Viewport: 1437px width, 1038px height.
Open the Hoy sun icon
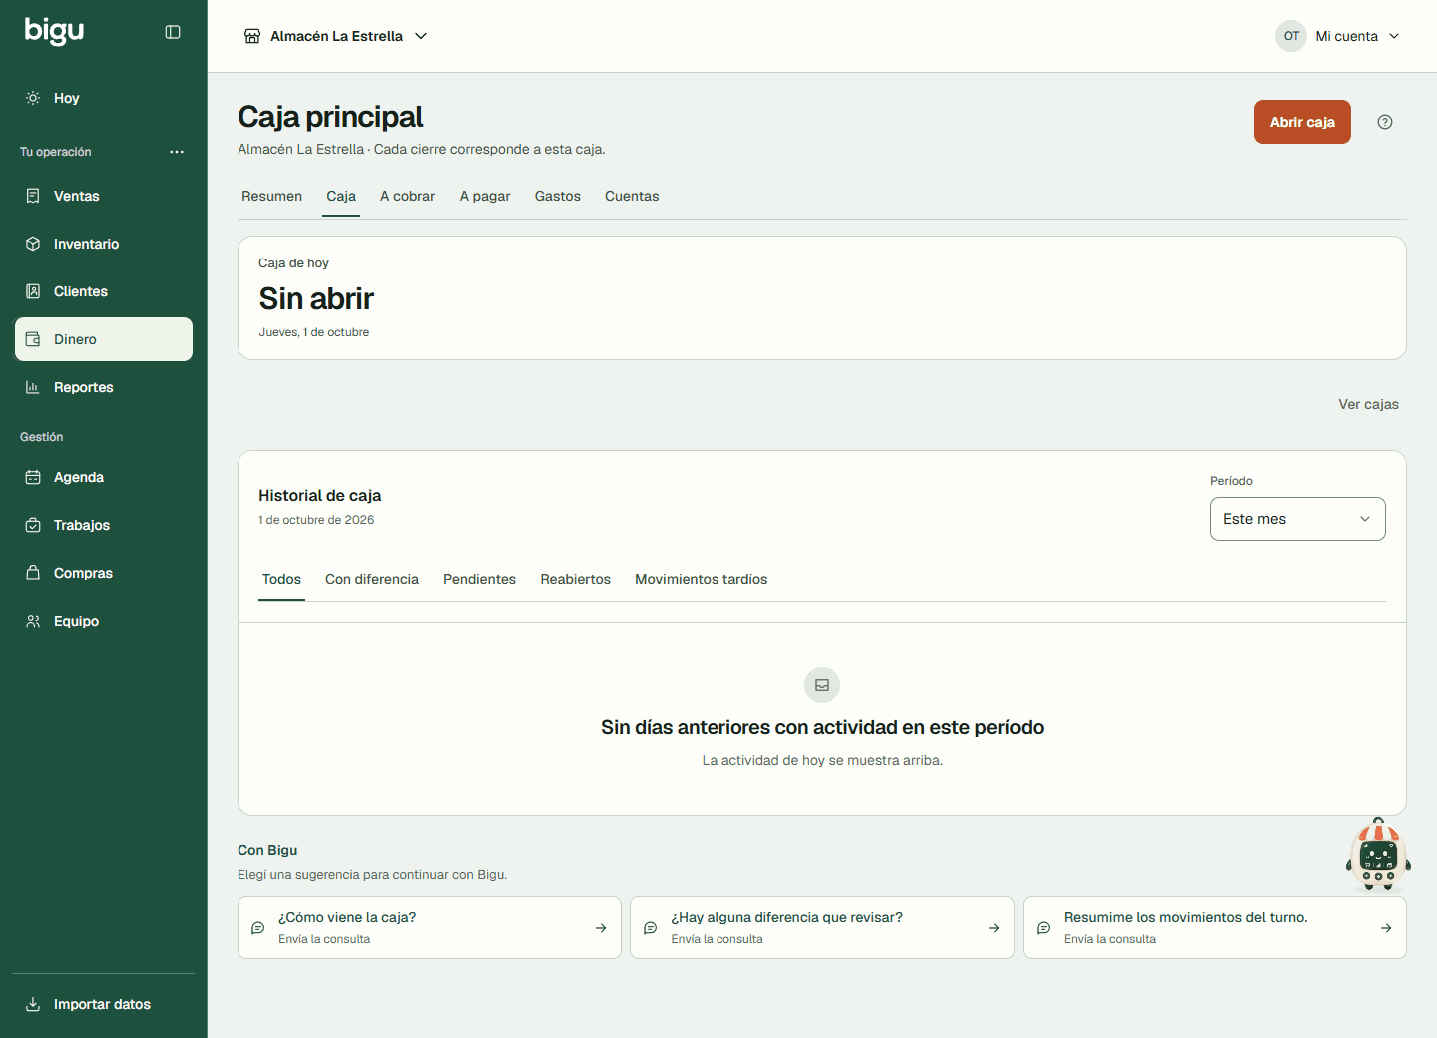33,98
